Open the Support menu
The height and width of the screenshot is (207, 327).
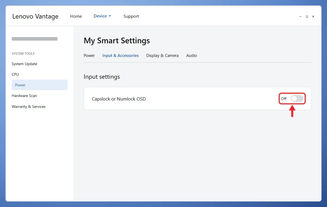tap(131, 16)
